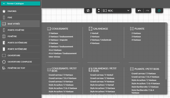170x98 pixels.
Task: Choose Coulissante Grand carreau / 3 & 4 Vantaux
Action: (62, 78)
